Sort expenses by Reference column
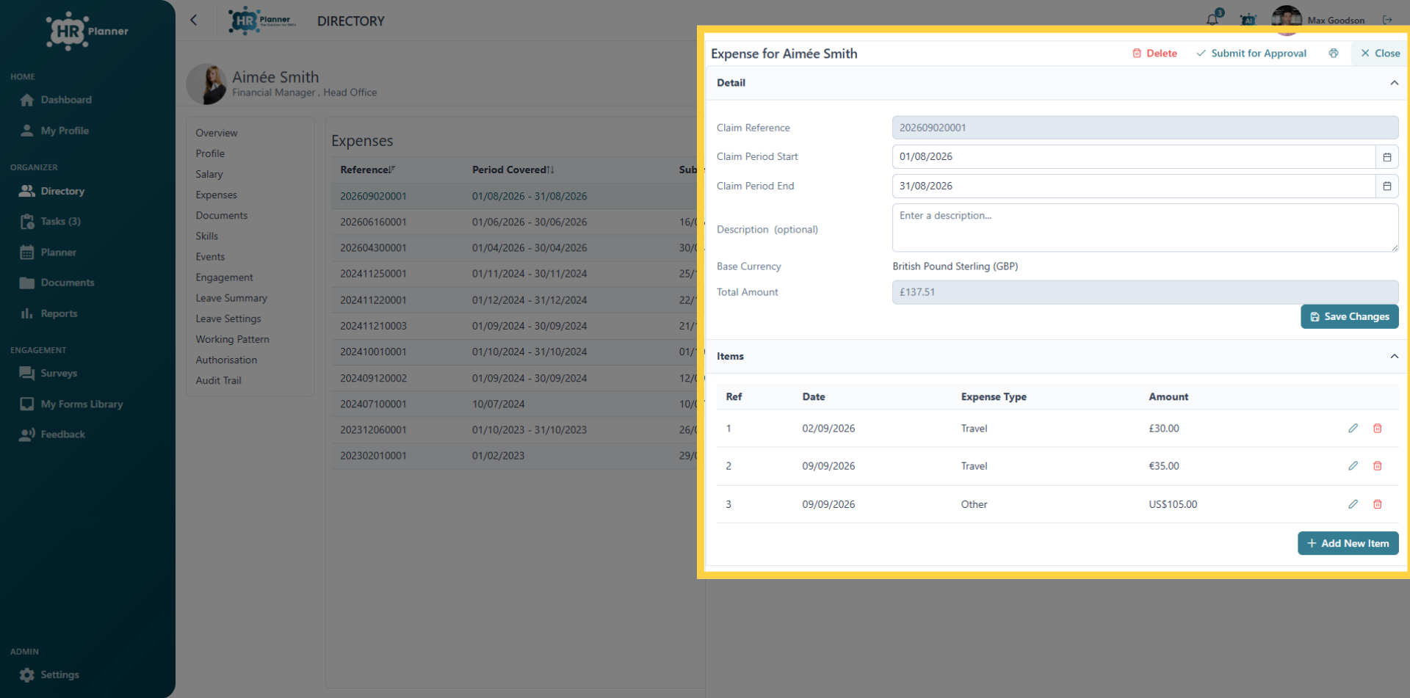Image resolution: width=1410 pixels, height=698 pixels. click(x=367, y=170)
